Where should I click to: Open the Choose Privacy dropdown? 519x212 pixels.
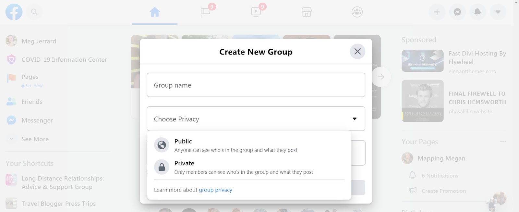point(256,119)
